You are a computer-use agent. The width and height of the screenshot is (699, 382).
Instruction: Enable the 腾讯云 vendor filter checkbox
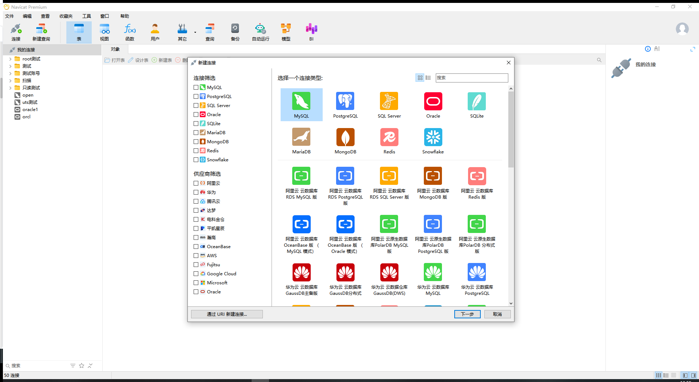click(196, 201)
